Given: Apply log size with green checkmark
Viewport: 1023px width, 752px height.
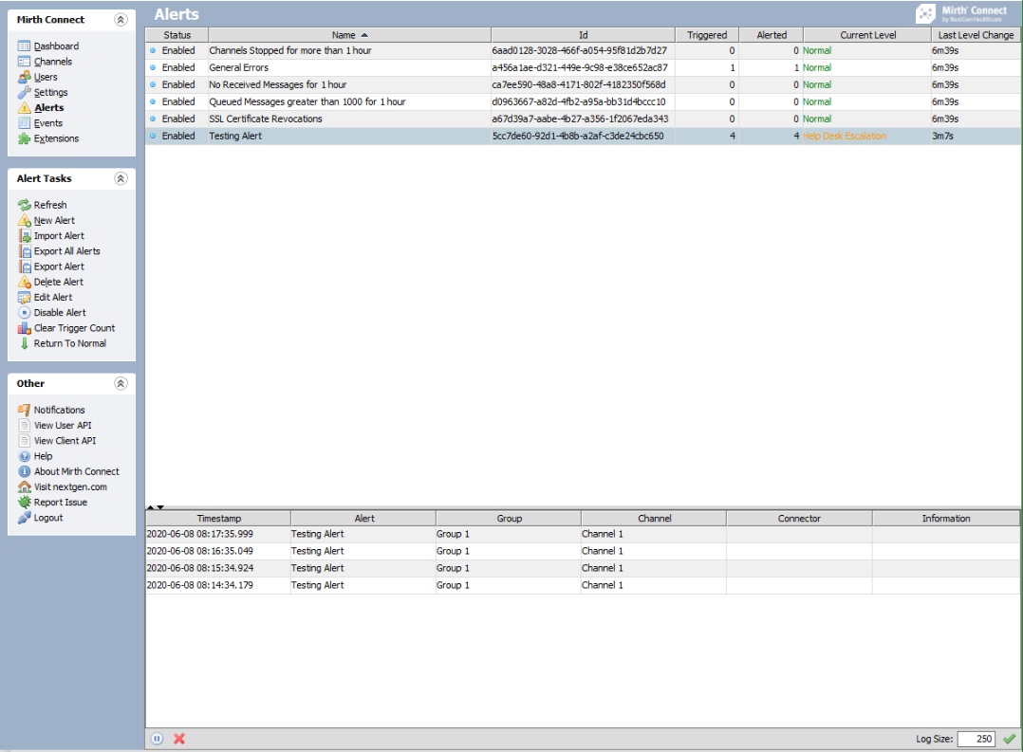Looking at the screenshot, I should 1010,739.
